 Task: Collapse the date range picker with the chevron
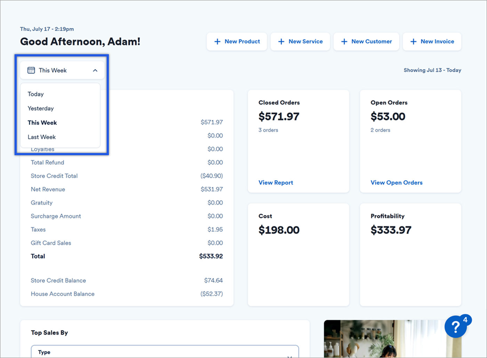point(95,70)
